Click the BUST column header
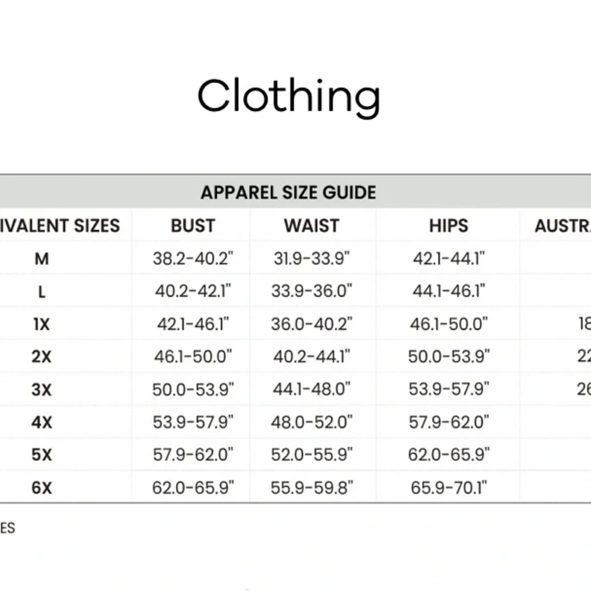The image size is (591, 591). [193, 226]
